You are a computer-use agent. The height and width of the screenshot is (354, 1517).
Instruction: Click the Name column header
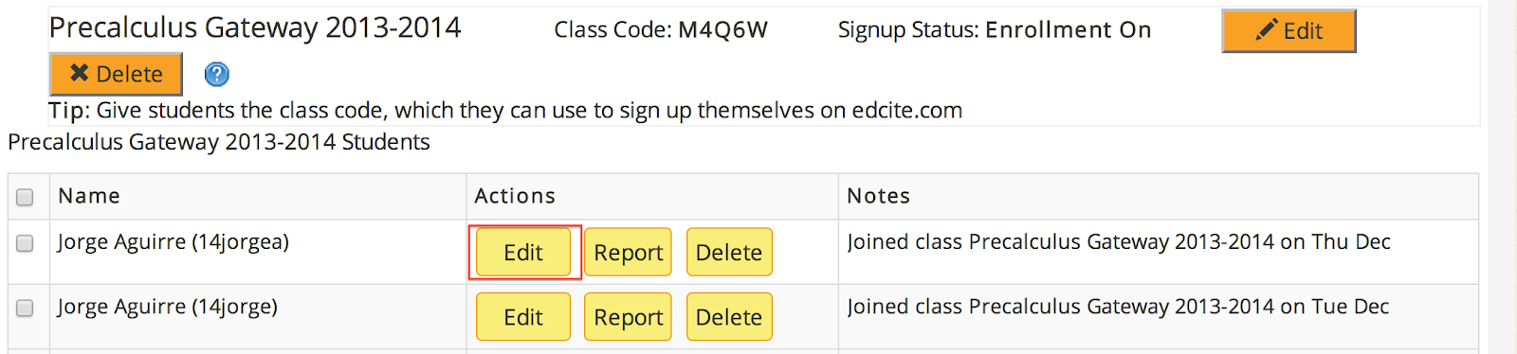pyautogui.click(x=89, y=196)
